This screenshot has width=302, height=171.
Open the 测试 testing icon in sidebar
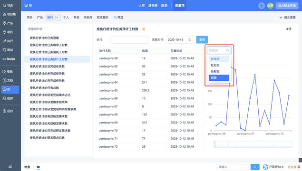5,50
